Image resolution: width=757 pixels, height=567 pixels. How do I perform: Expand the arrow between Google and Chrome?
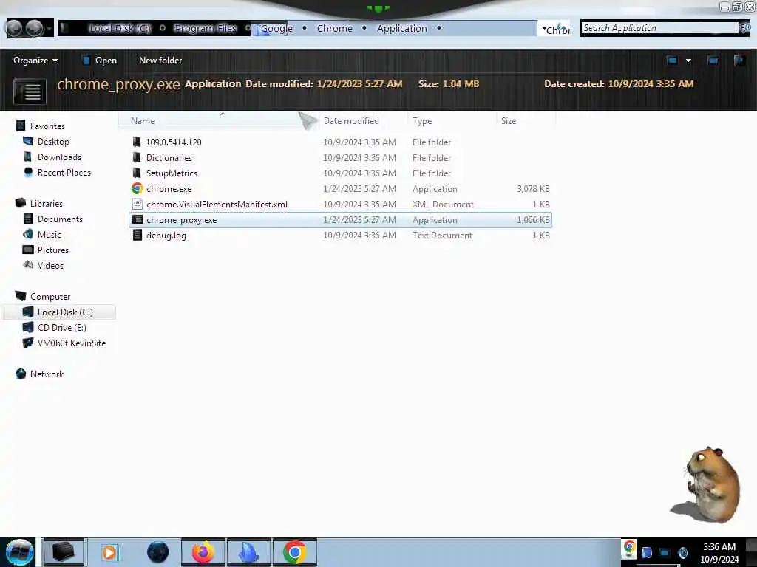click(304, 28)
